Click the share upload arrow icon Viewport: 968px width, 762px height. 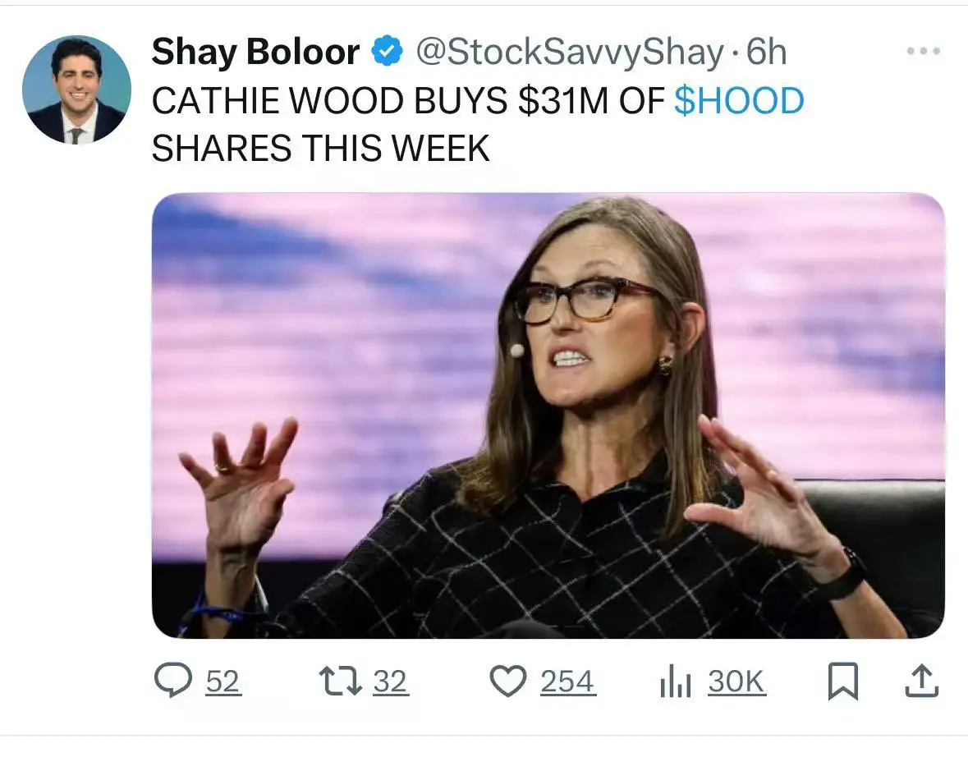[922, 681]
